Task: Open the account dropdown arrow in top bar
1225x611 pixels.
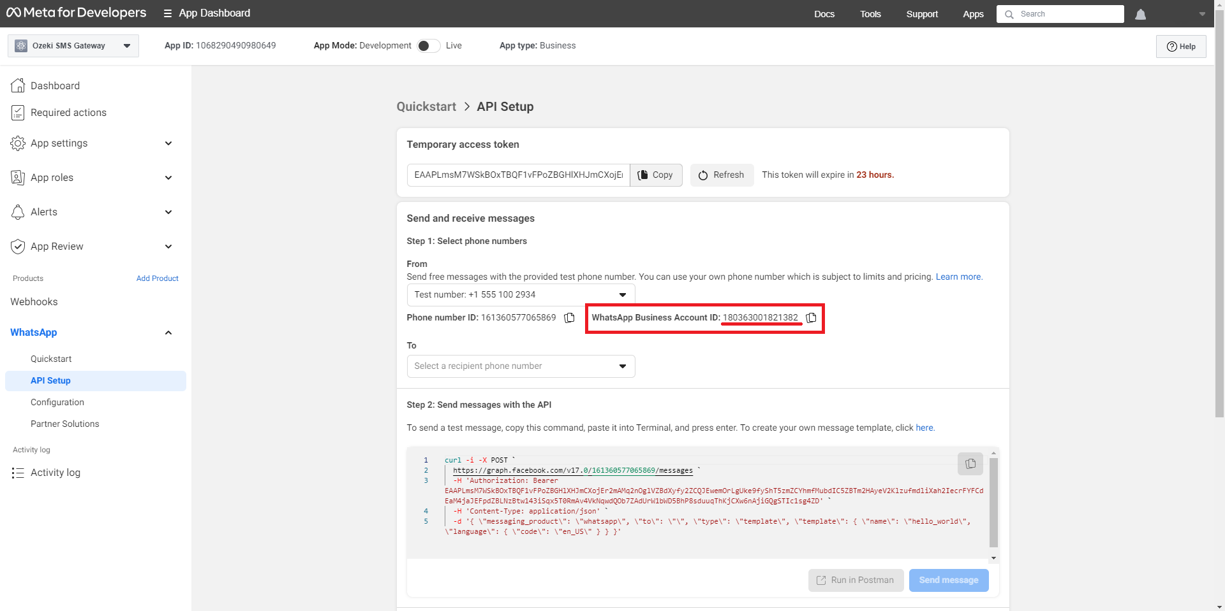Action: [x=1202, y=14]
